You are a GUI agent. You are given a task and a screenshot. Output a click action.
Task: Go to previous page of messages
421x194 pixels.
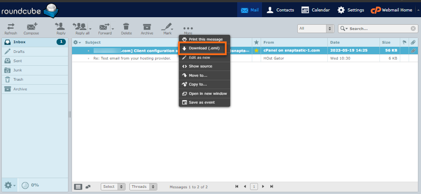[245, 186]
